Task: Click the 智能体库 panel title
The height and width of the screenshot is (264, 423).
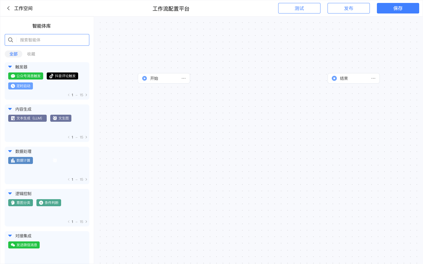Action: [x=41, y=26]
